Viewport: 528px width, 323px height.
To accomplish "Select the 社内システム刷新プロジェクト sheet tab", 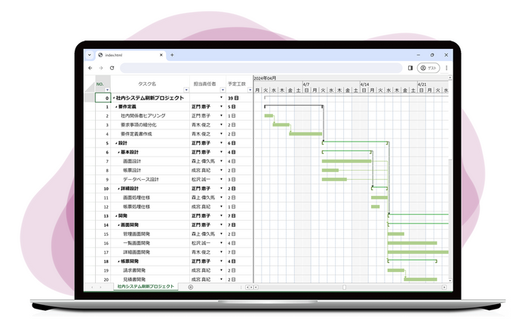I will (146, 287).
